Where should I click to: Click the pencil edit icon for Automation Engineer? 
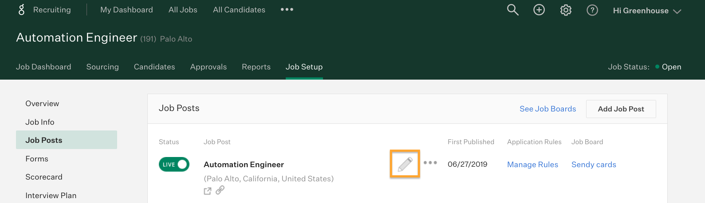pyautogui.click(x=405, y=164)
